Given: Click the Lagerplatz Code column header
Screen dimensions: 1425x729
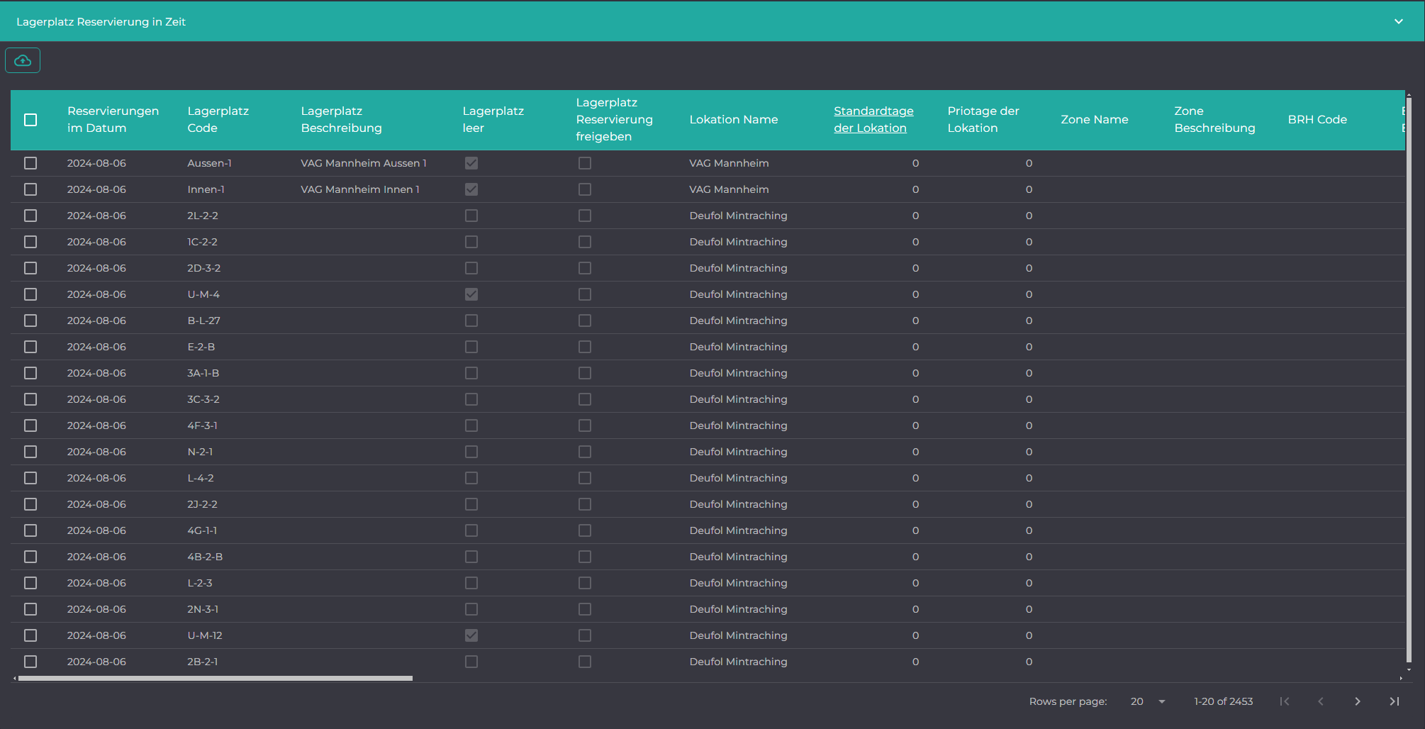Looking at the screenshot, I should 218,119.
